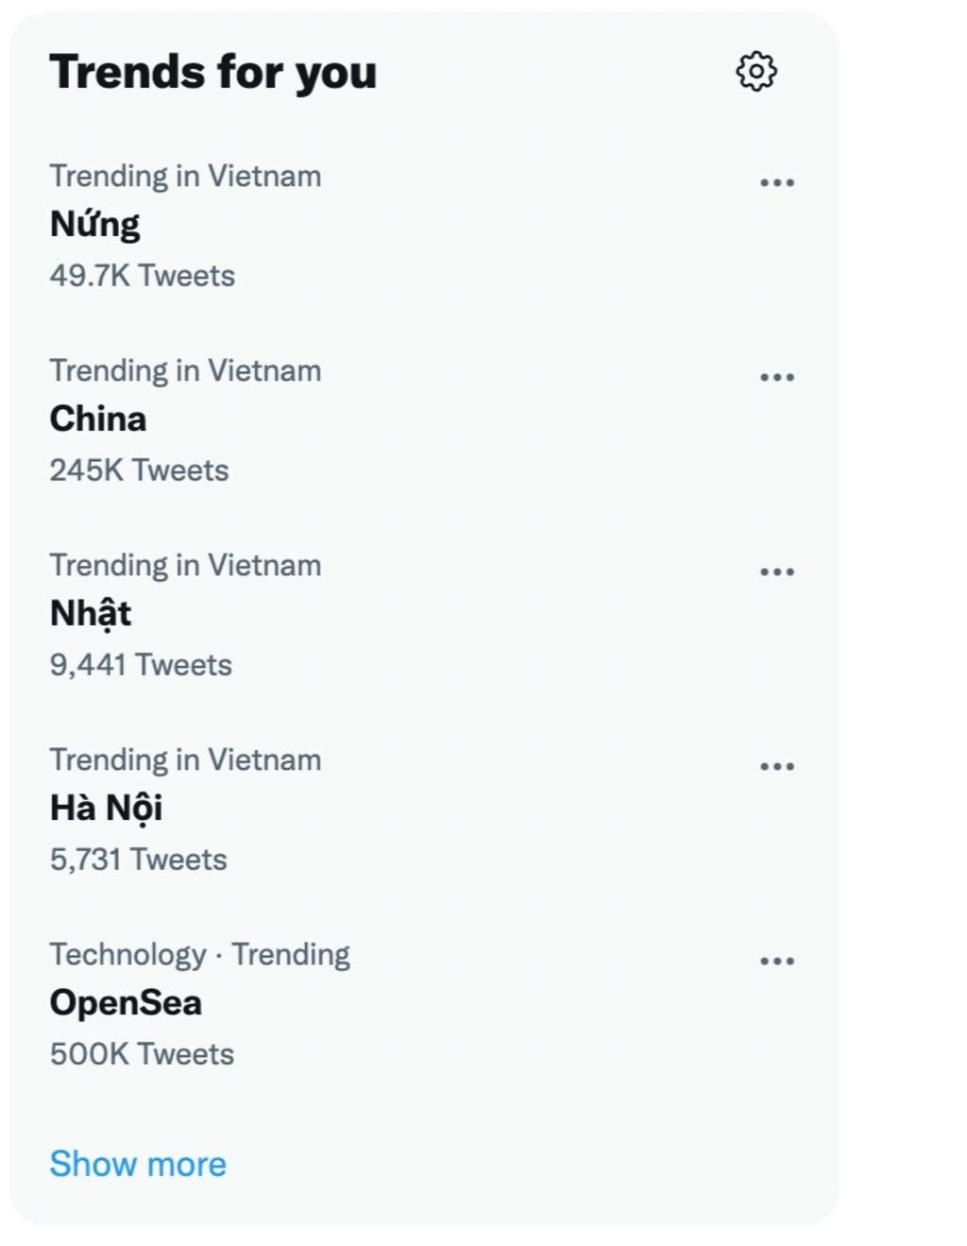Click Trending in Vietnam label above China
This screenshot has height=1246, width=967.
pos(185,370)
